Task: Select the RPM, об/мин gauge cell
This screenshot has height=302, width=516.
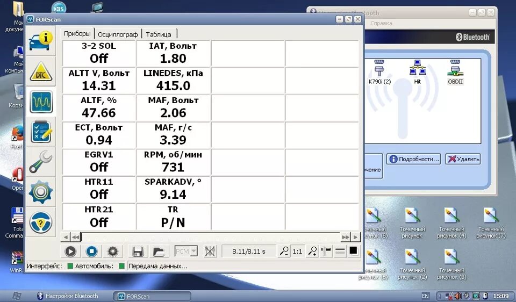Action: pos(173,162)
